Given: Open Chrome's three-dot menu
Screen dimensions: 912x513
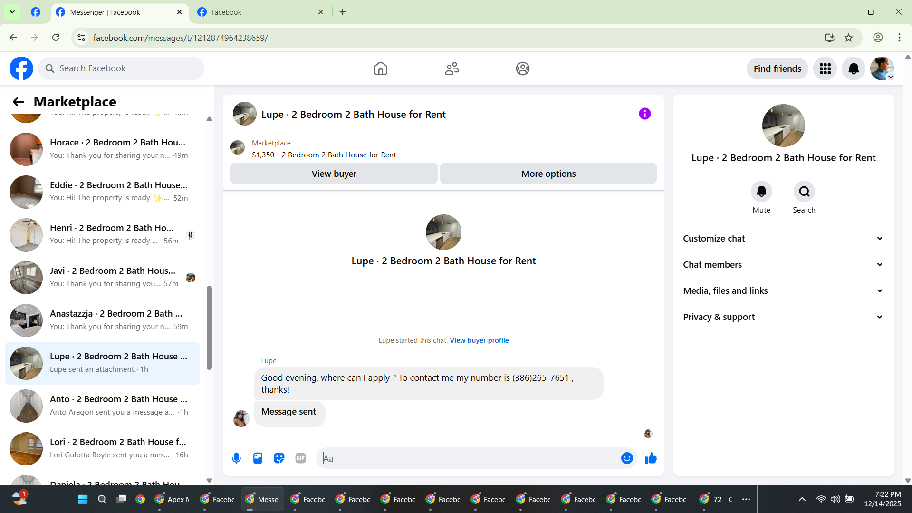Looking at the screenshot, I should click(x=899, y=38).
